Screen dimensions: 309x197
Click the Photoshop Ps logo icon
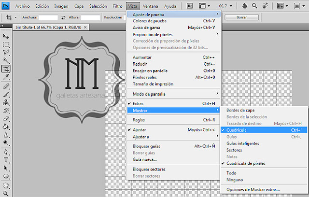pyautogui.click(x=5, y=6)
